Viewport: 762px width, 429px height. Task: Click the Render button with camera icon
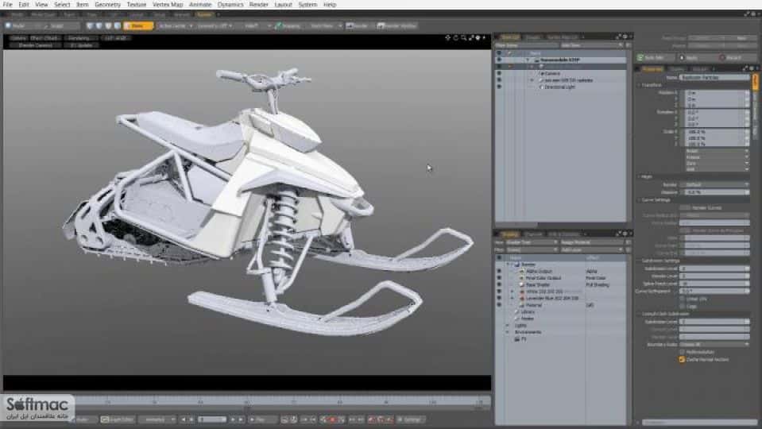pyautogui.click(x=358, y=25)
